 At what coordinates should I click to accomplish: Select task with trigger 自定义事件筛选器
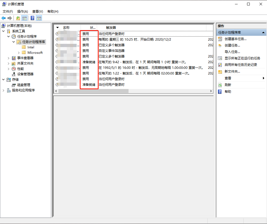tap(134, 51)
